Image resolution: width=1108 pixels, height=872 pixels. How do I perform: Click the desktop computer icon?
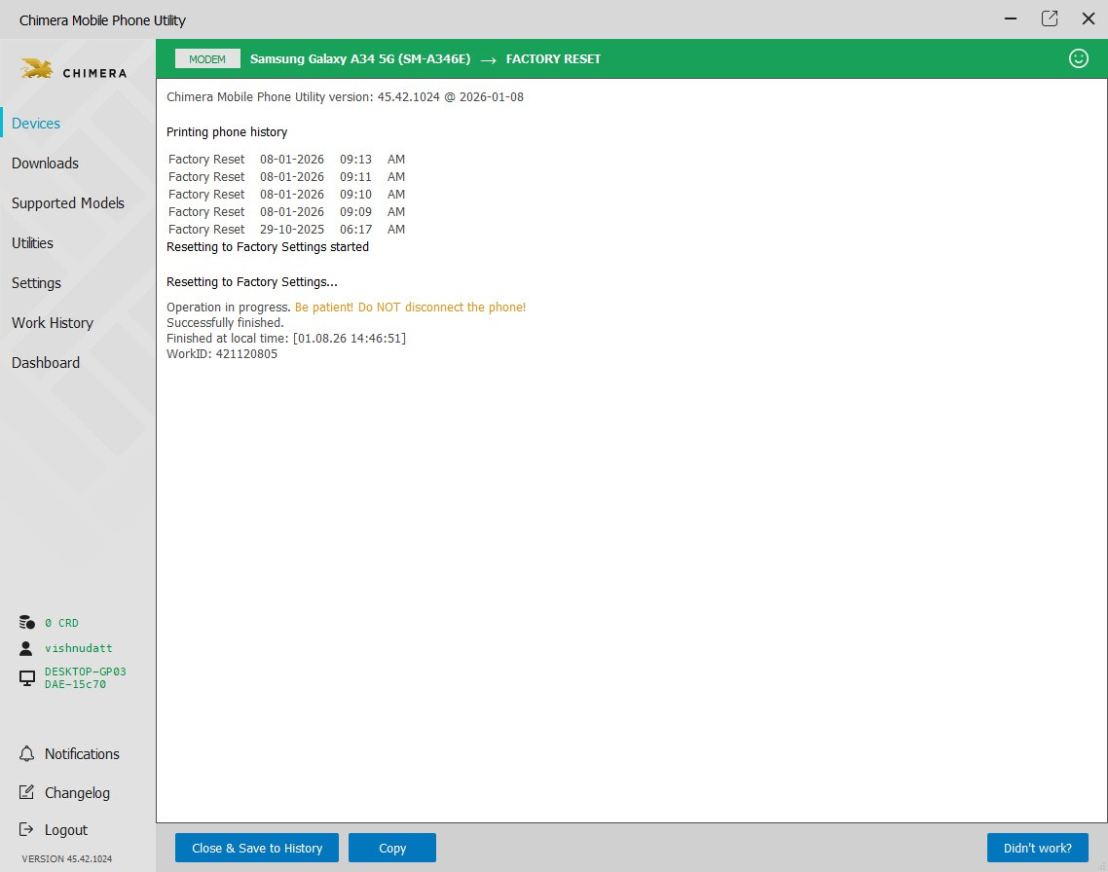[27, 677]
